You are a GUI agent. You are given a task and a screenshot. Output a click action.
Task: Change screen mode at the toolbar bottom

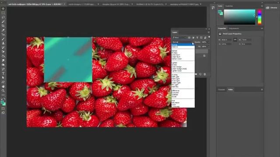(x=3, y=113)
